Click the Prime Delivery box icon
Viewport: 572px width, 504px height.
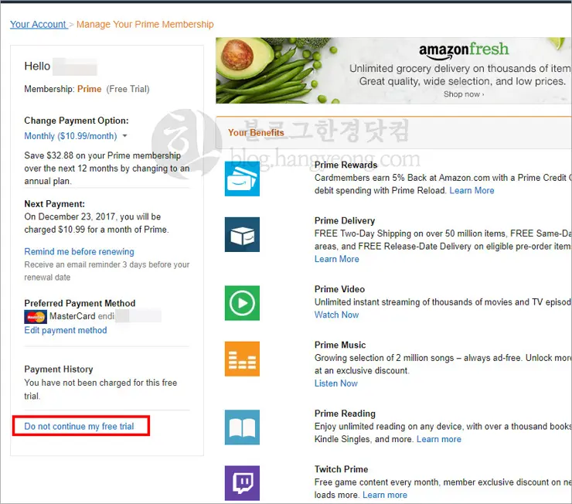242,234
